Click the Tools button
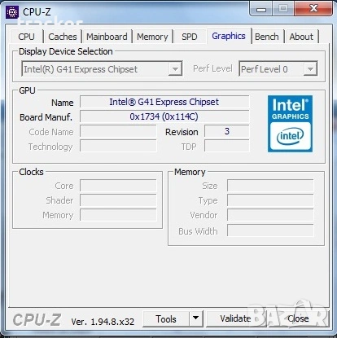This screenshot has width=337, height=338. click(166, 319)
